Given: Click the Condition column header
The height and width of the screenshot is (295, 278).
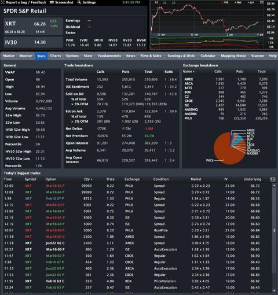Looking at the screenshot, I should [161, 179].
